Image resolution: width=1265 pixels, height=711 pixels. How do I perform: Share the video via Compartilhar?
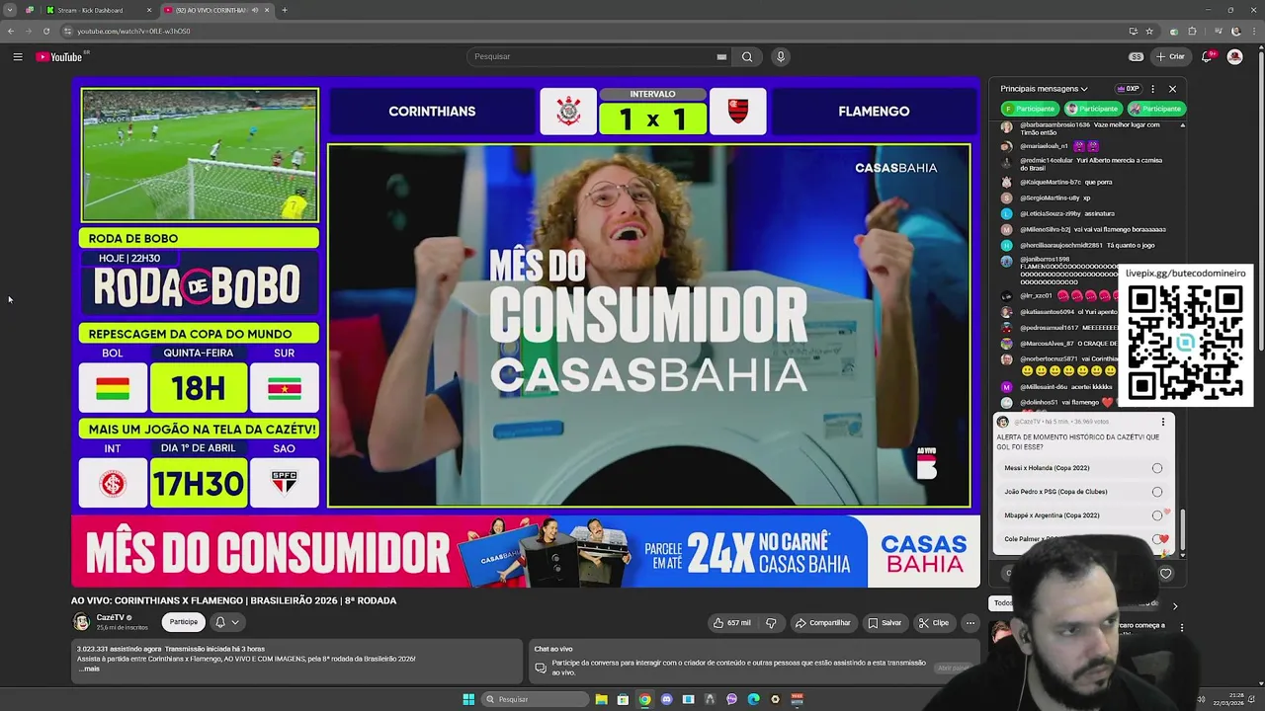pyautogui.click(x=822, y=623)
